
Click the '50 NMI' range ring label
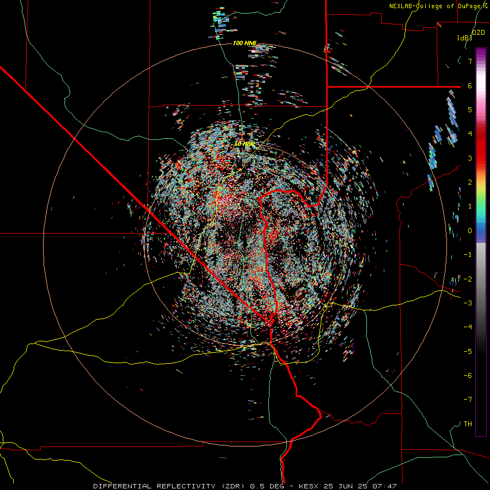(x=244, y=144)
